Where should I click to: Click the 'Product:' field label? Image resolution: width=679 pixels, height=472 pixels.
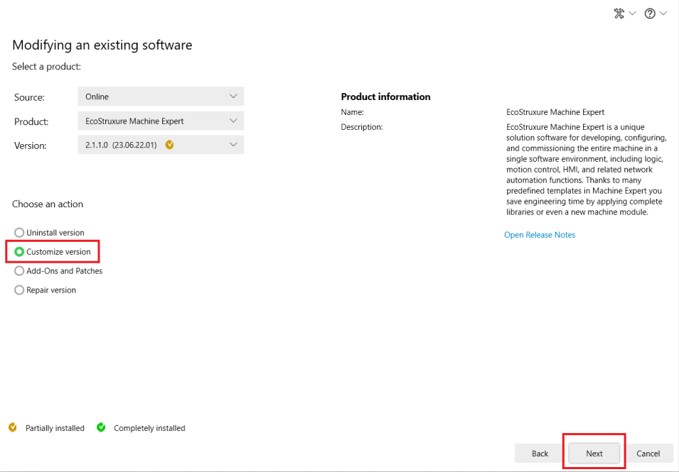(x=31, y=122)
